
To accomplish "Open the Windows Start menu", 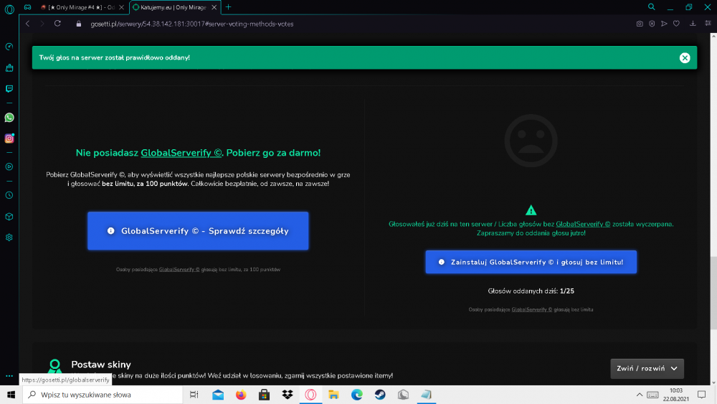I will click(11, 395).
